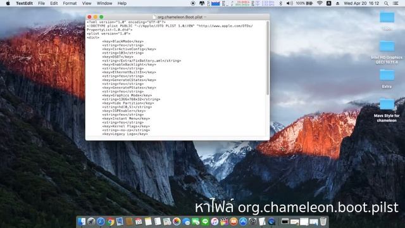Open the View menu
This screenshot has width=405, height=228.
87,3
